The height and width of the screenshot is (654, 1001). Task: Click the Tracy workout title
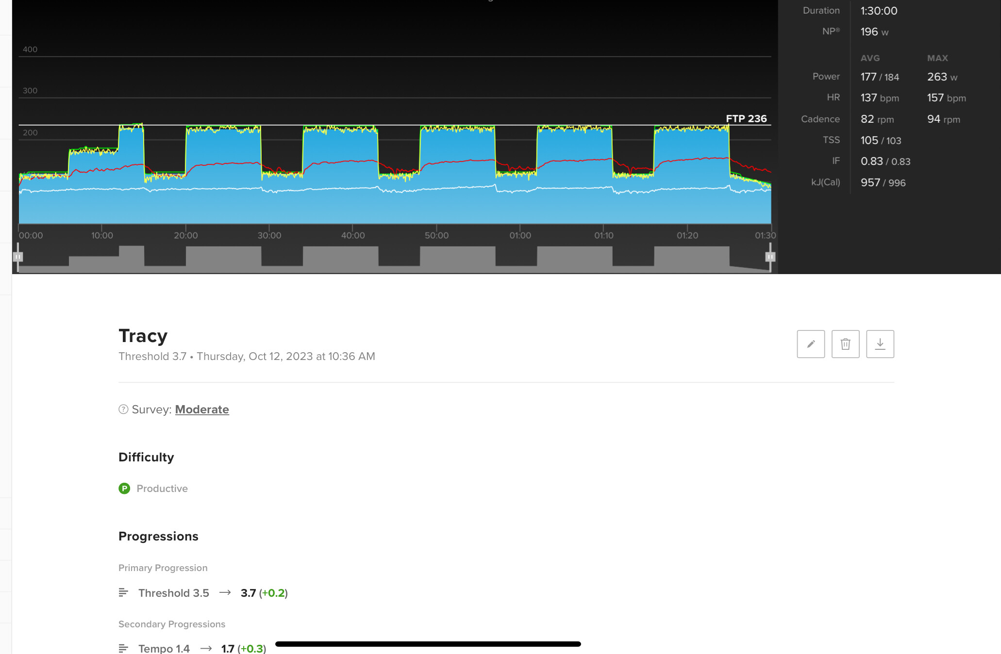(143, 336)
